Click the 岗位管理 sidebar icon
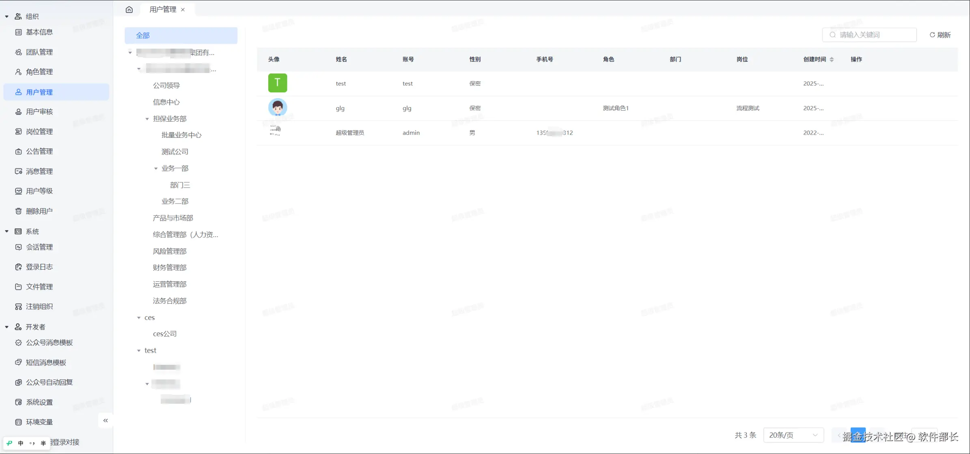The width and height of the screenshot is (970, 454). [18, 131]
